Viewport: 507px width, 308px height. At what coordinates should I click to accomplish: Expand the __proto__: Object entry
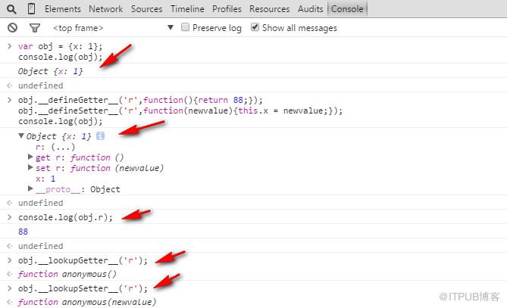point(30,188)
